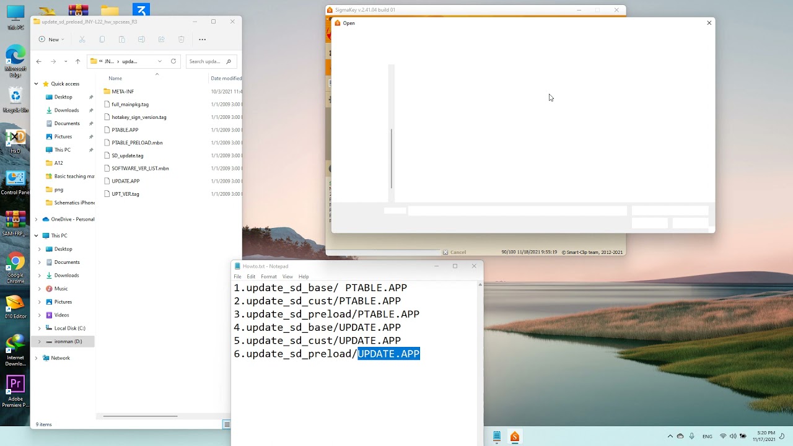Expand the Music node under This PC
Screen dimensions: 793x446
point(40,289)
